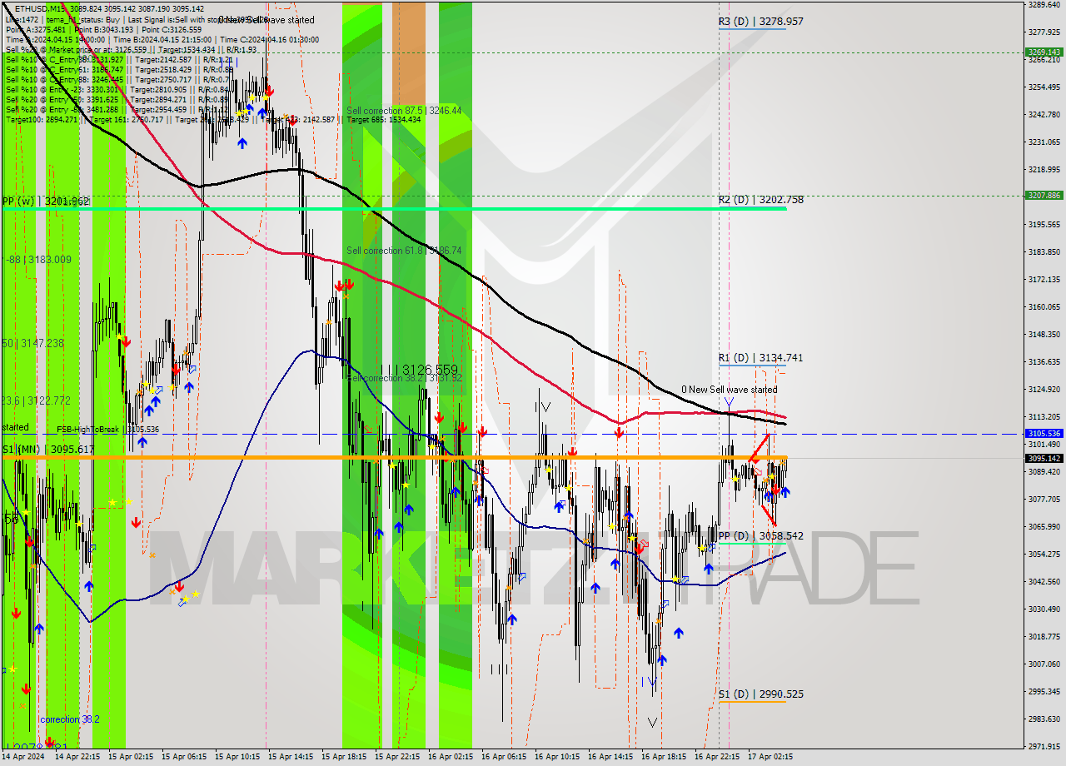Viewport: 1066px width, 766px height.
Task: Click the Target100: 2894.271 info text
Action: click(x=40, y=119)
